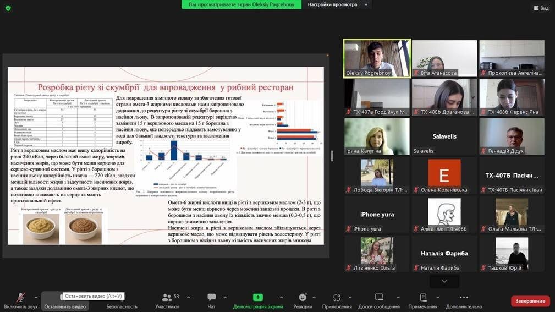Screen dimensions: 555x312
Task: Open Приложения apps panel
Action: pos(337,301)
